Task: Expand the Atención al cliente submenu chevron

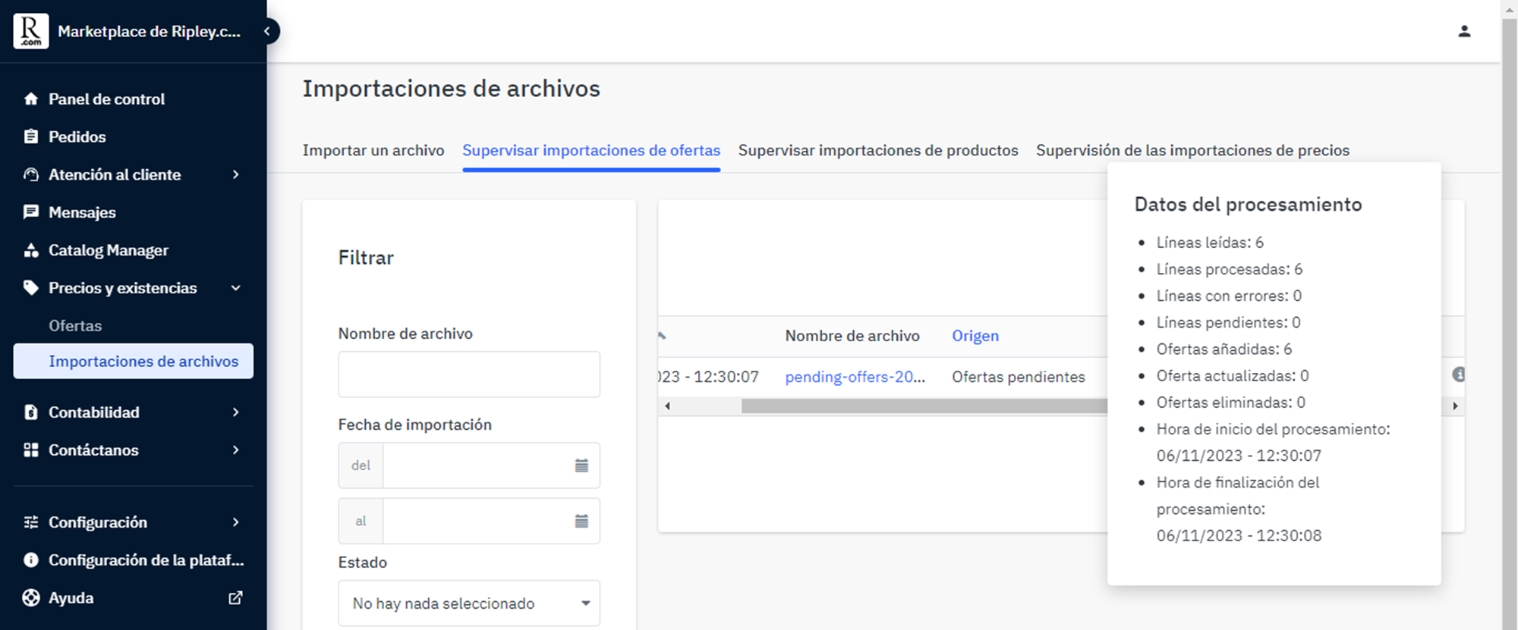Action: pos(236,174)
